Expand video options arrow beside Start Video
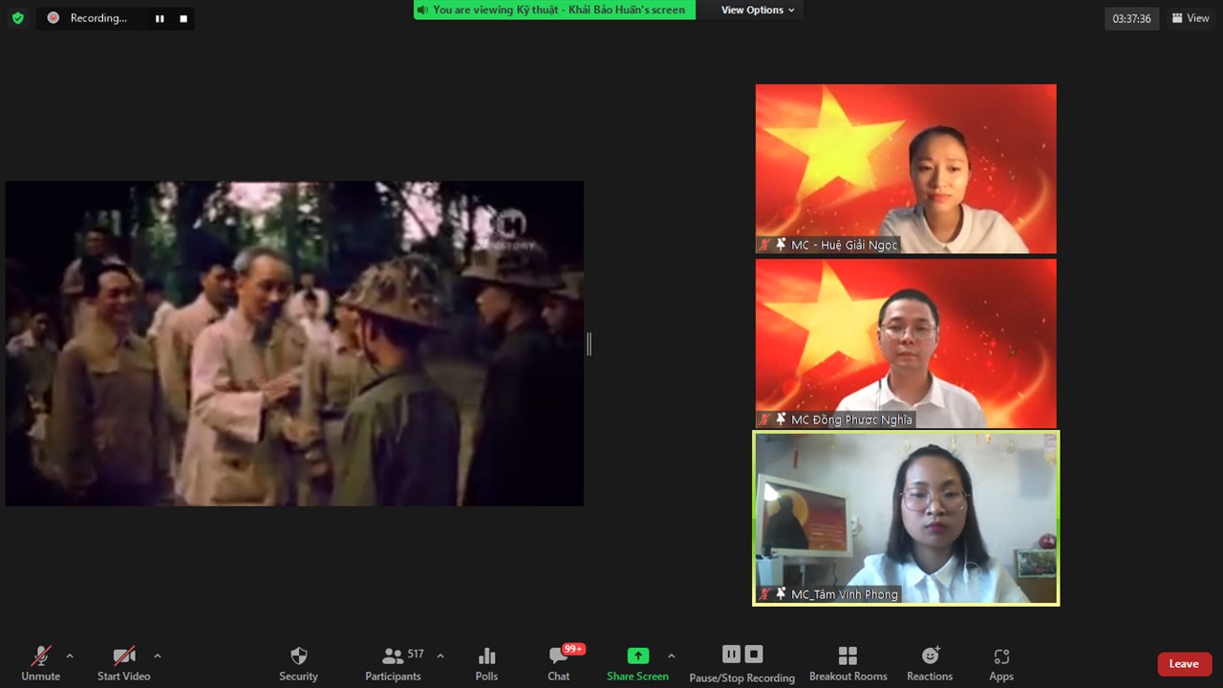 [x=158, y=656]
